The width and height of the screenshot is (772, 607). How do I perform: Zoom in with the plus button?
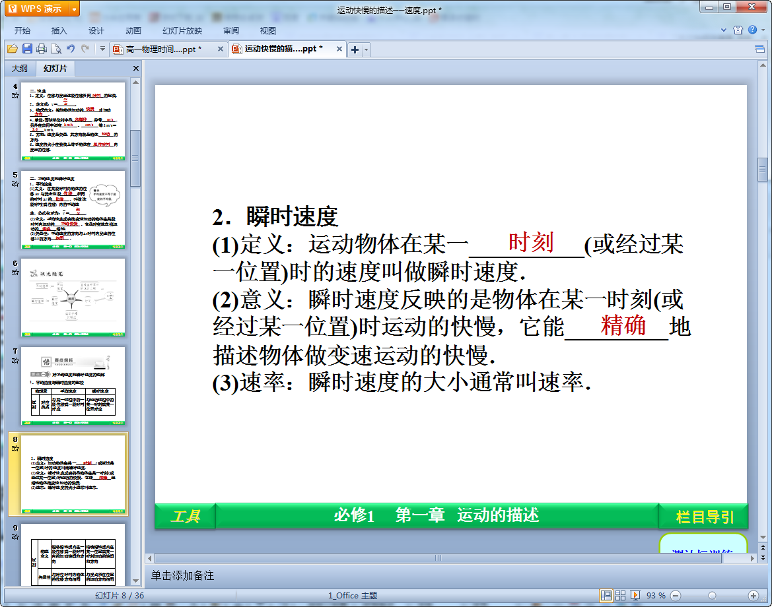click(753, 596)
